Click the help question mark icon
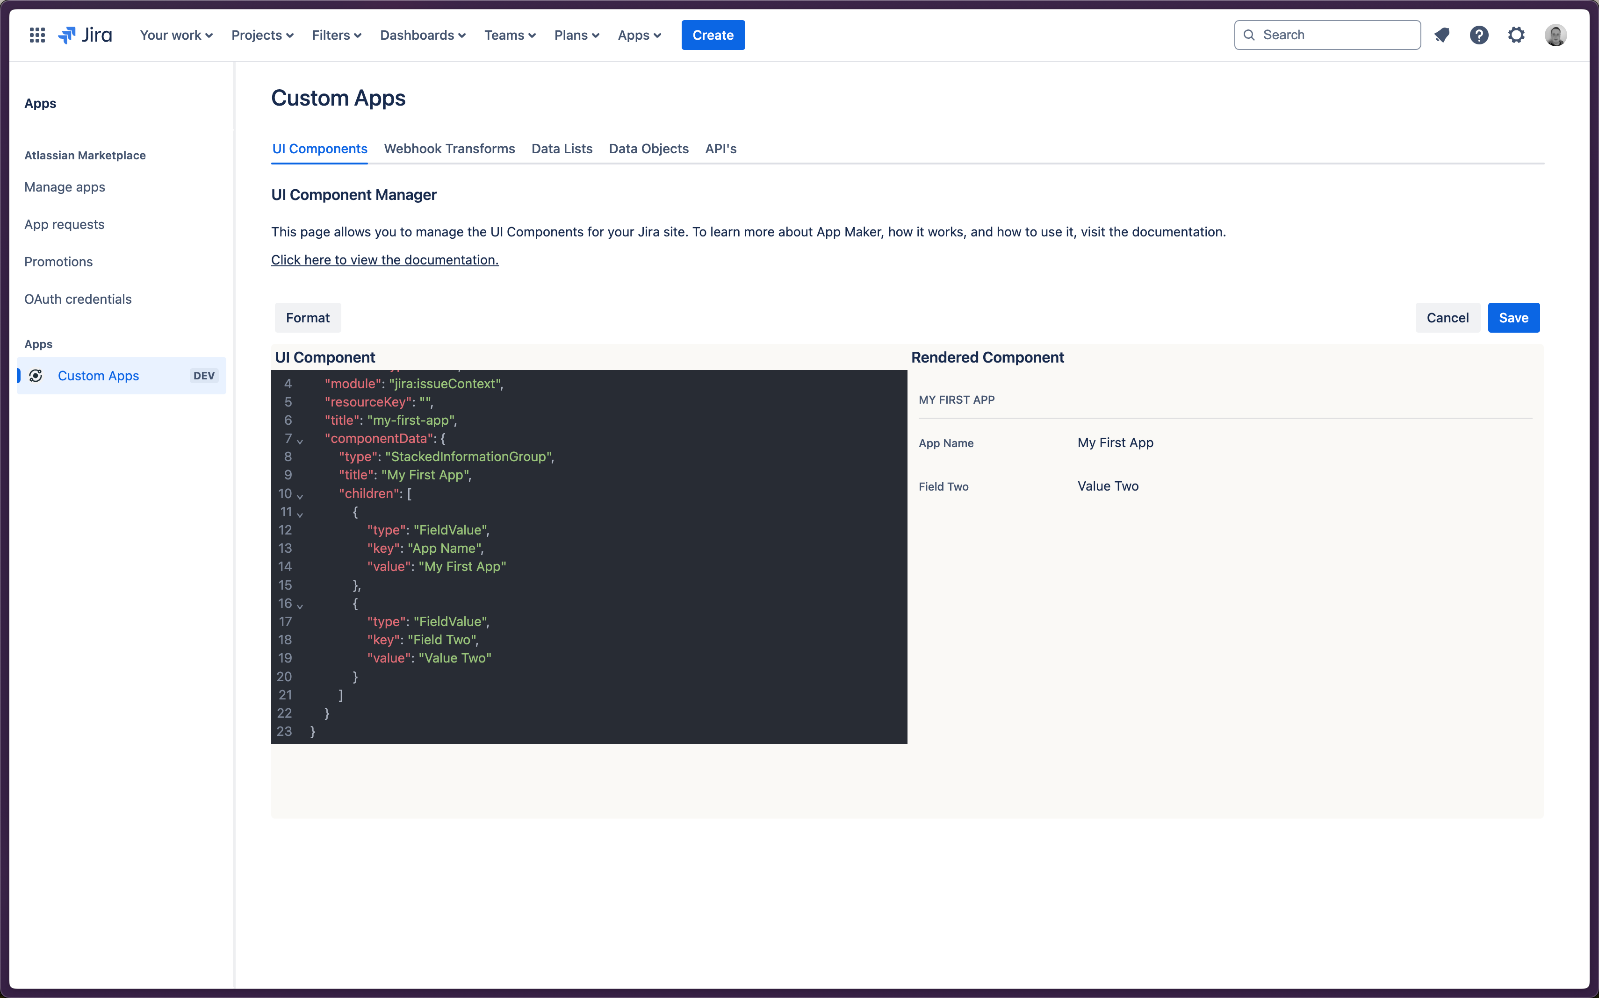The width and height of the screenshot is (1599, 998). tap(1478, 35)
